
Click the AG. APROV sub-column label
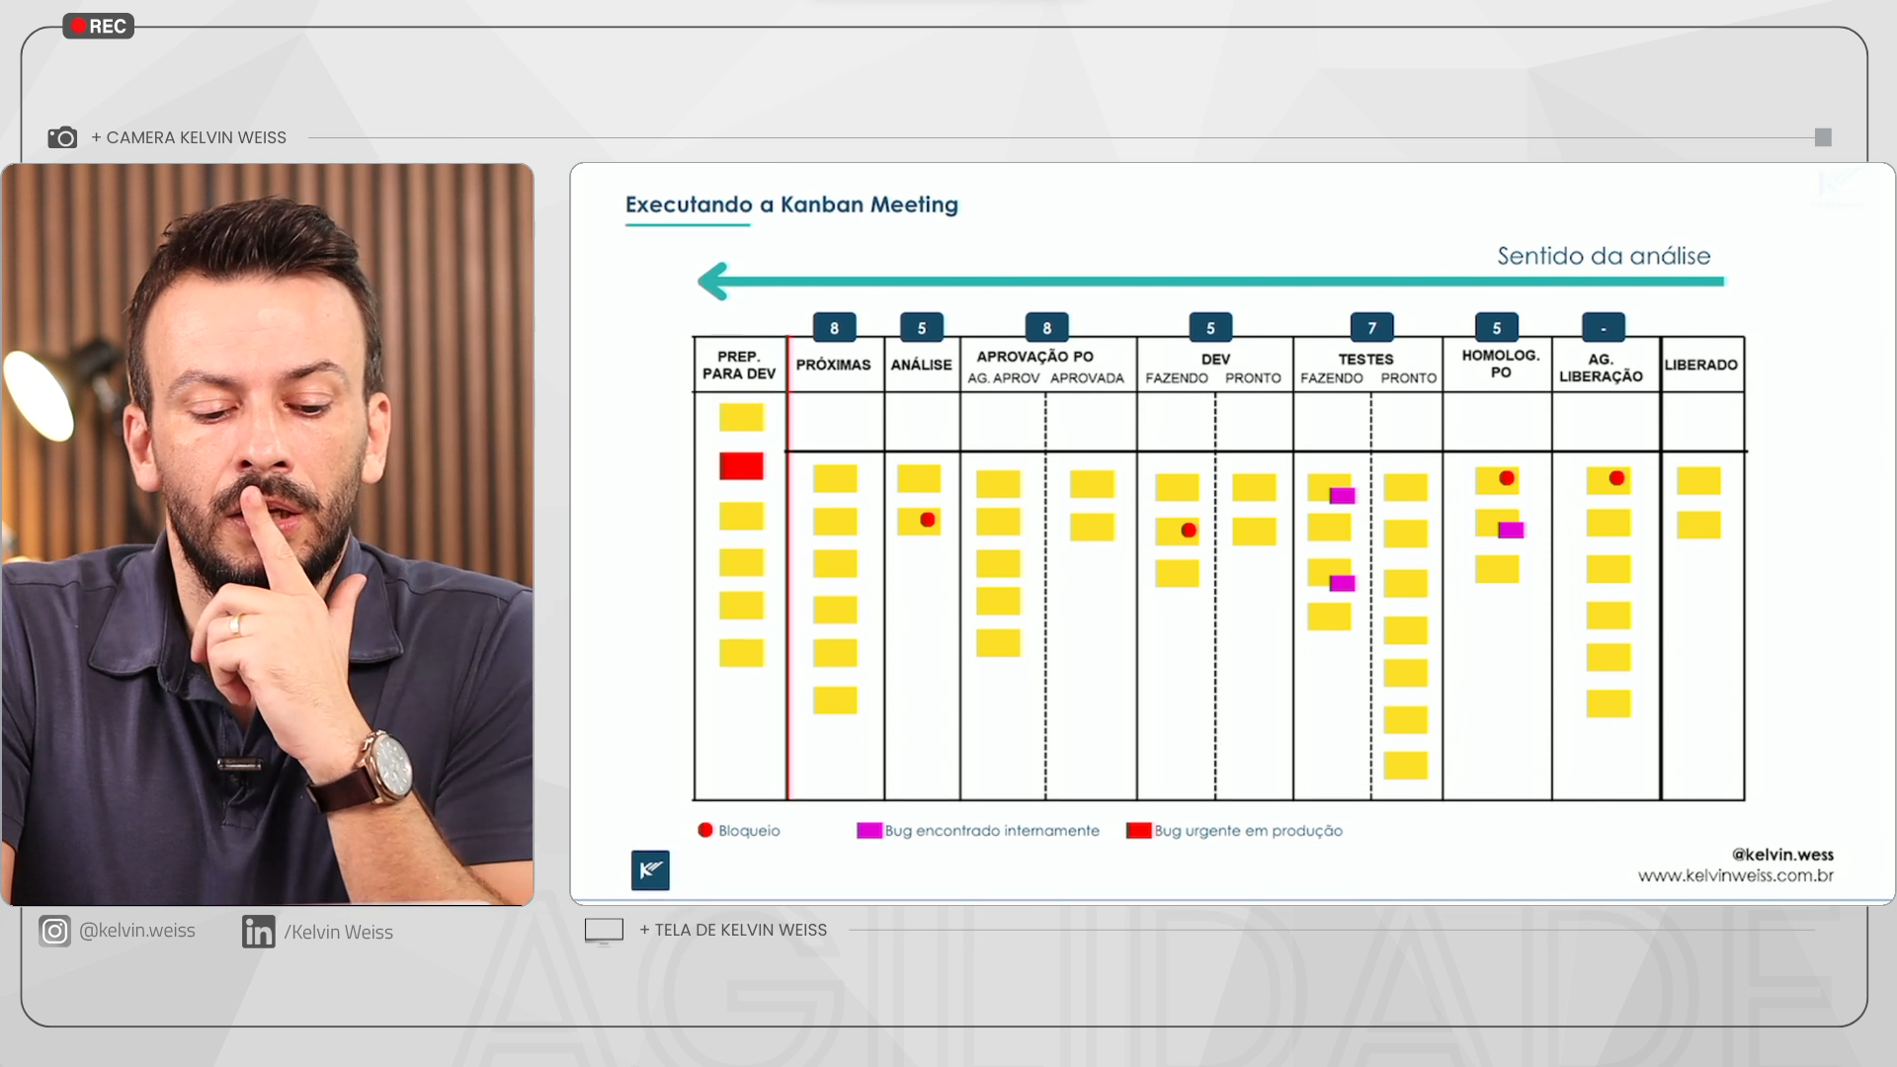click(x=1003, y=378)
